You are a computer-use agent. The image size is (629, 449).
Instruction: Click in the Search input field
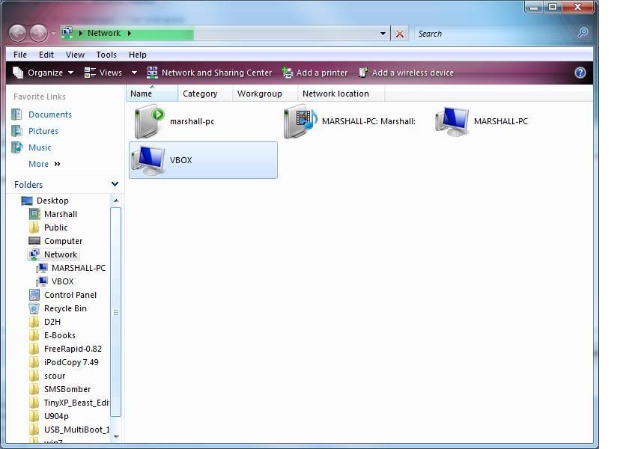point(494,34)
